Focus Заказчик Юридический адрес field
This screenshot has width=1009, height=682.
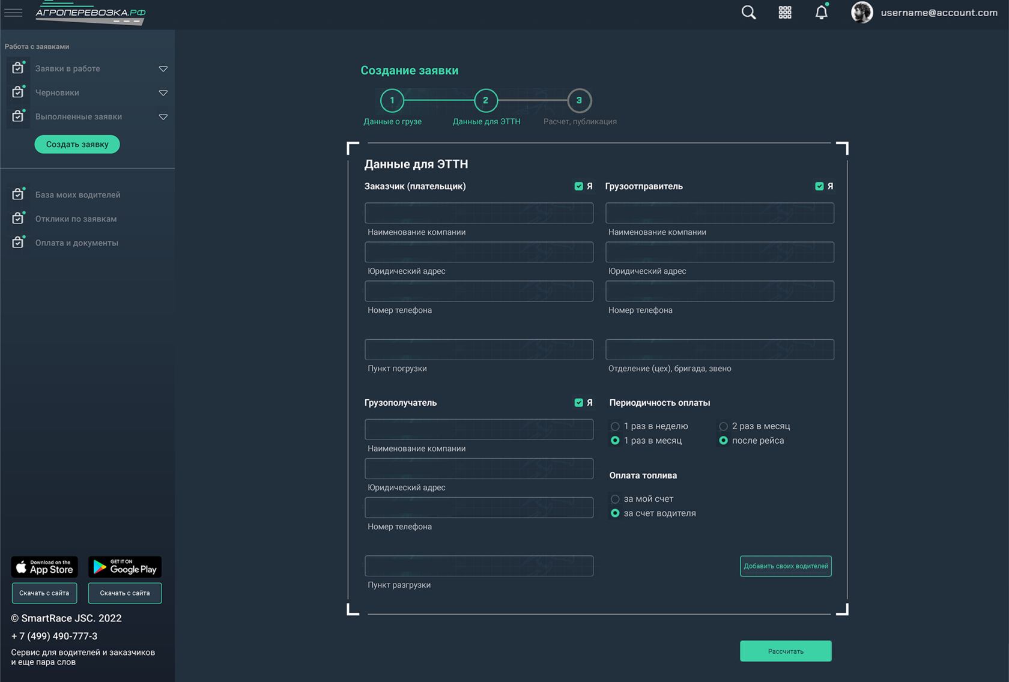(x=479, y=252)
